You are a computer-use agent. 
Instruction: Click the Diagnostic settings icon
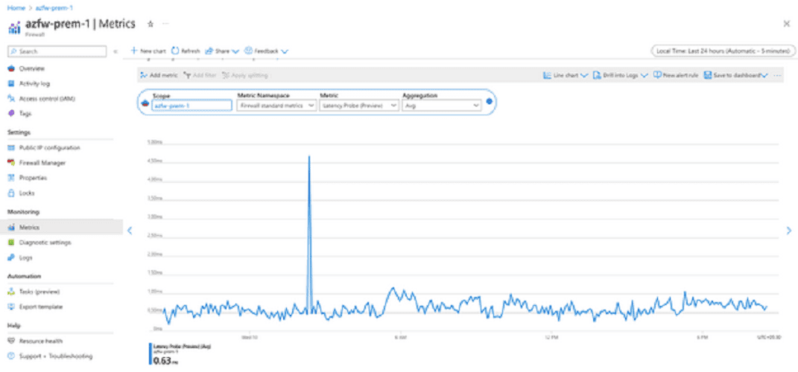(x=11, y=243)
